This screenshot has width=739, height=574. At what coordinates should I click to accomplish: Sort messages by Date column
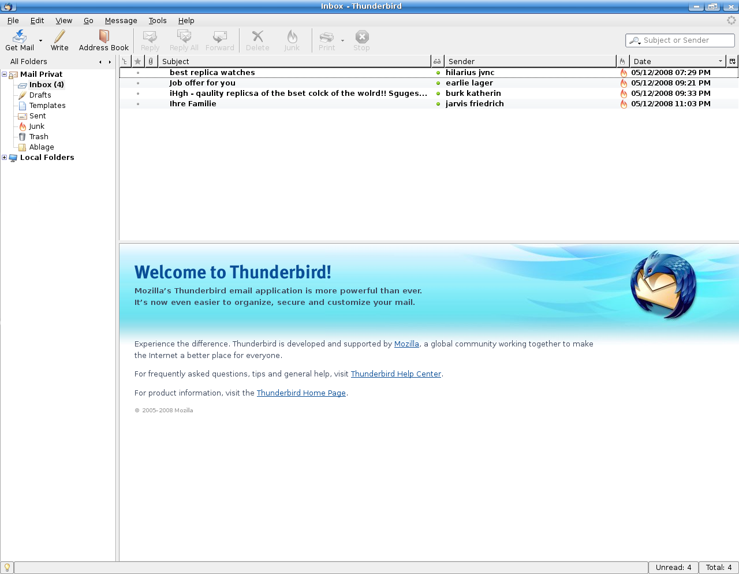click(678, 61)
